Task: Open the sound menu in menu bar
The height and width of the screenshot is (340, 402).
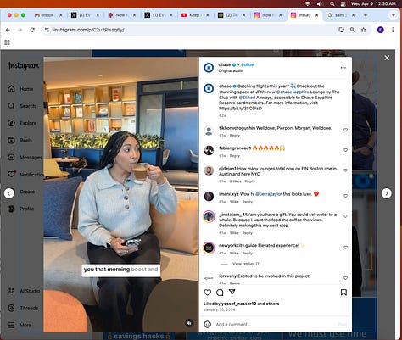Action: click(320, 3)
